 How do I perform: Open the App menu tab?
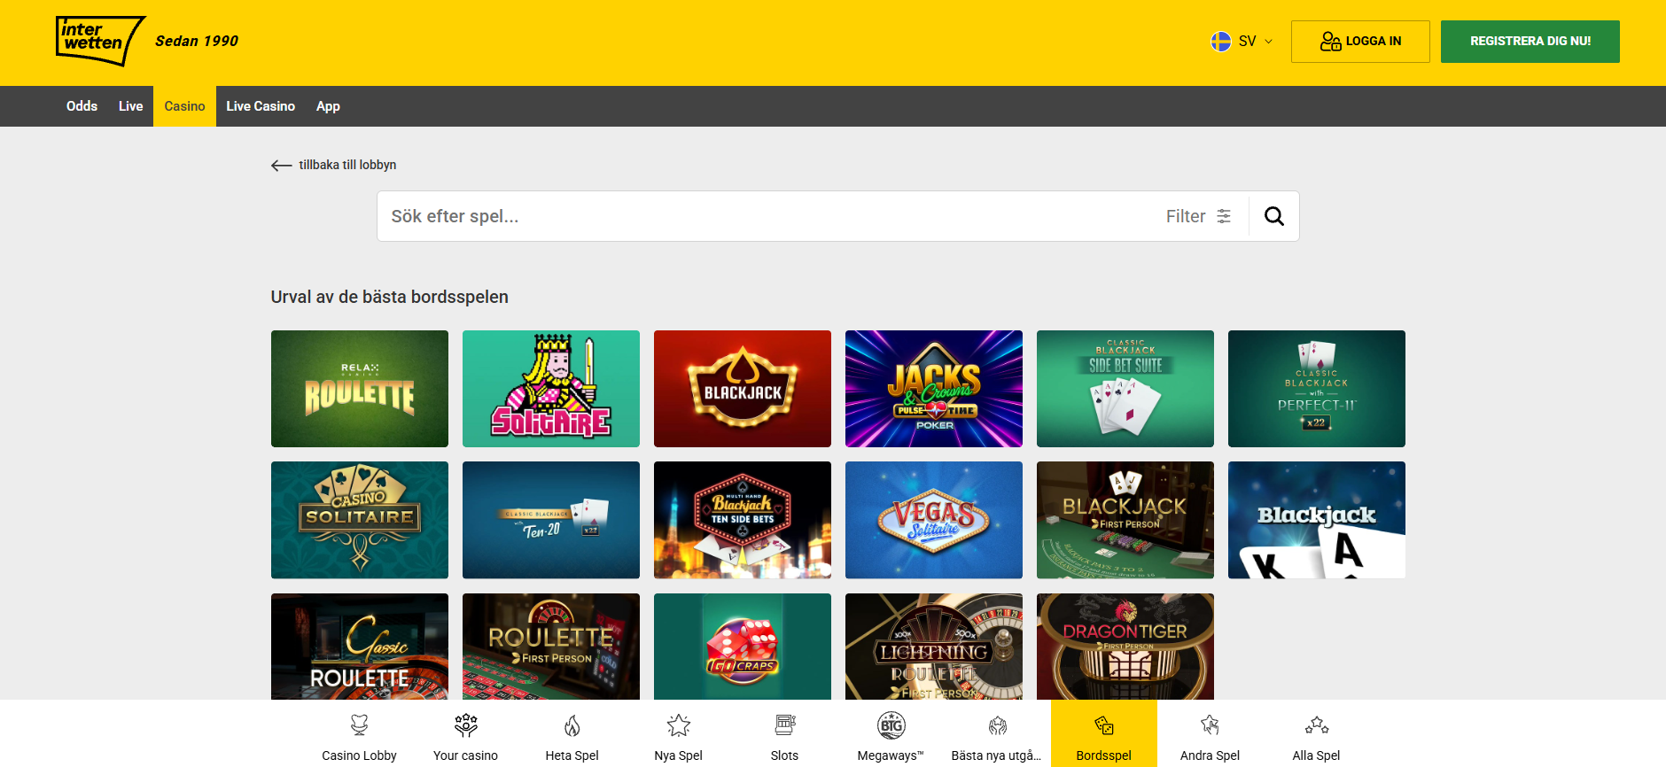click(x=328, y=106)
